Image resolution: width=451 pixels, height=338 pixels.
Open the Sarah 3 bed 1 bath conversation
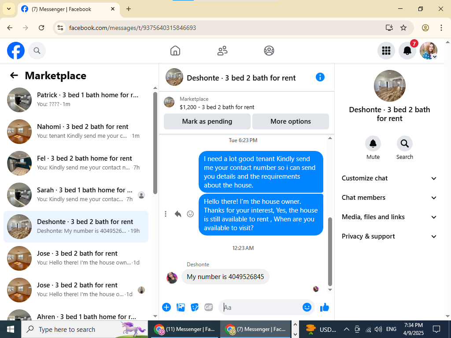point(76,195)
